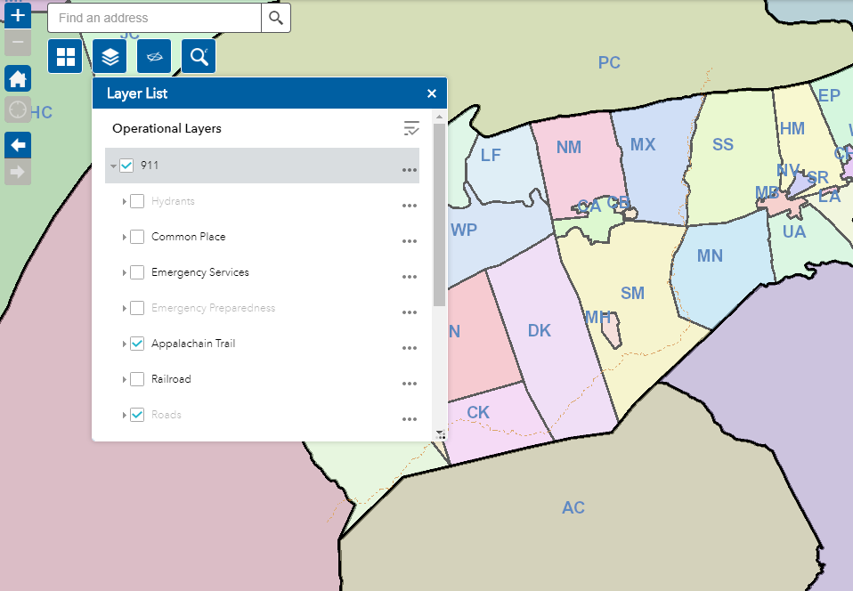Zoom in on the map
The height and width of the screenshot is (591, 853).
coord(18,15)
